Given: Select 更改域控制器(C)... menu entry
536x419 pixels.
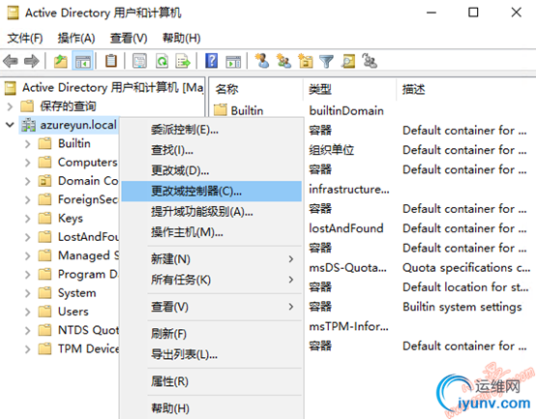Looking at the screenshot, I should (212, 191).
